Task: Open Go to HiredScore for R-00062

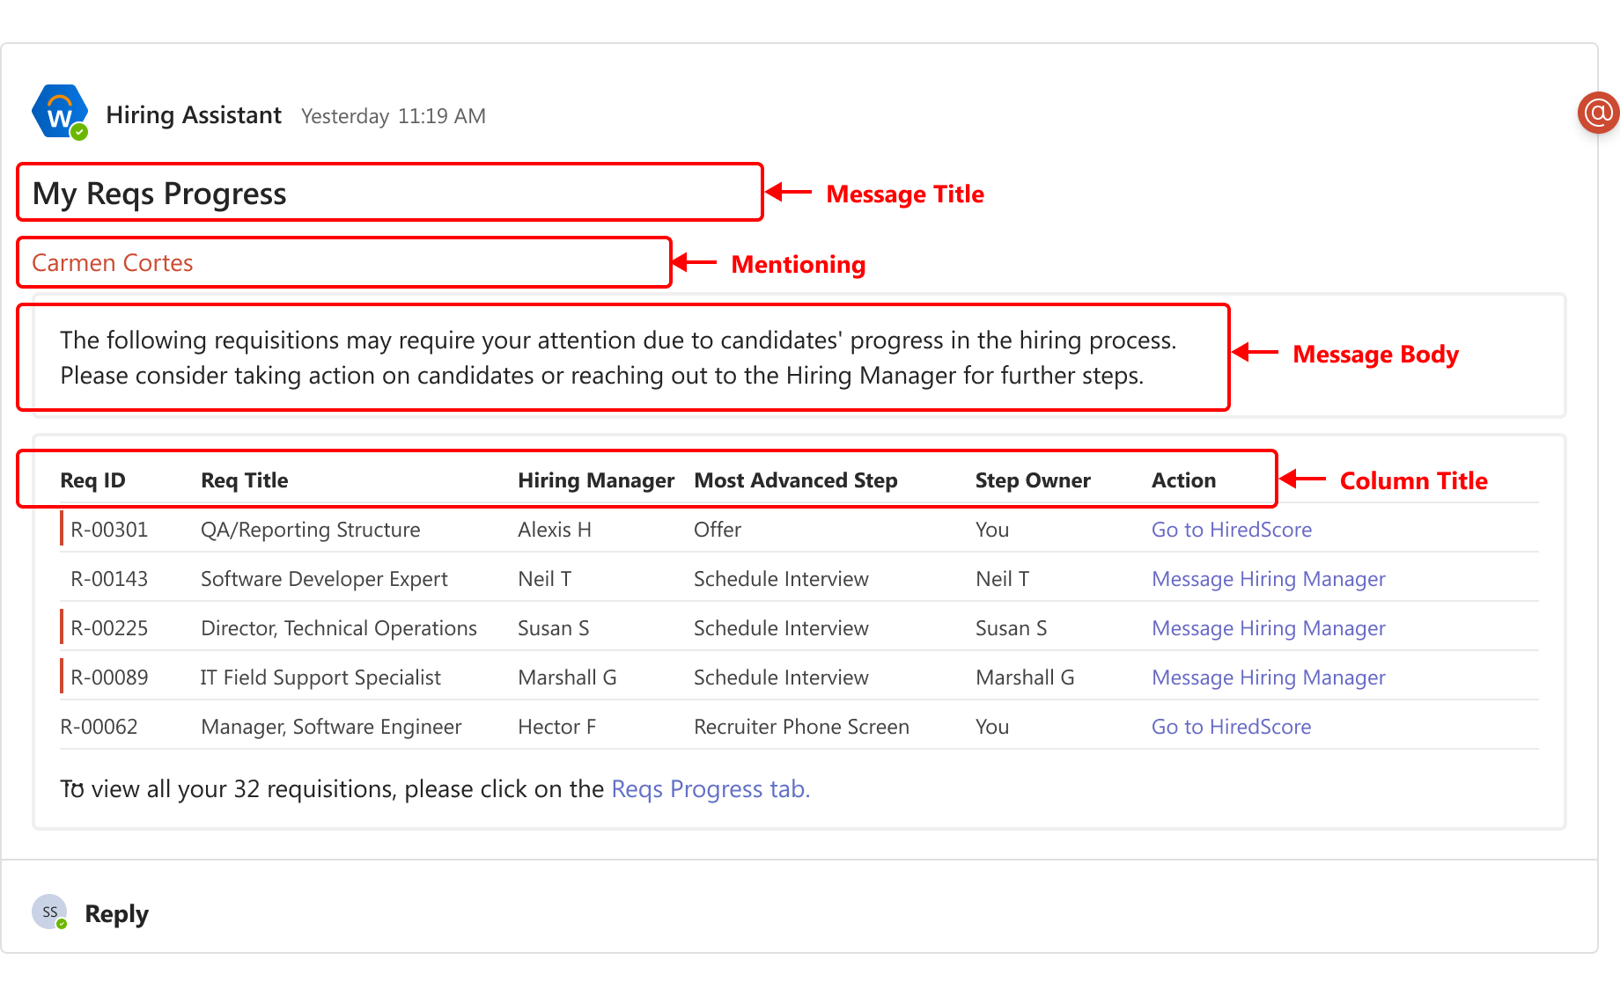Action: tap(1232, 727)
